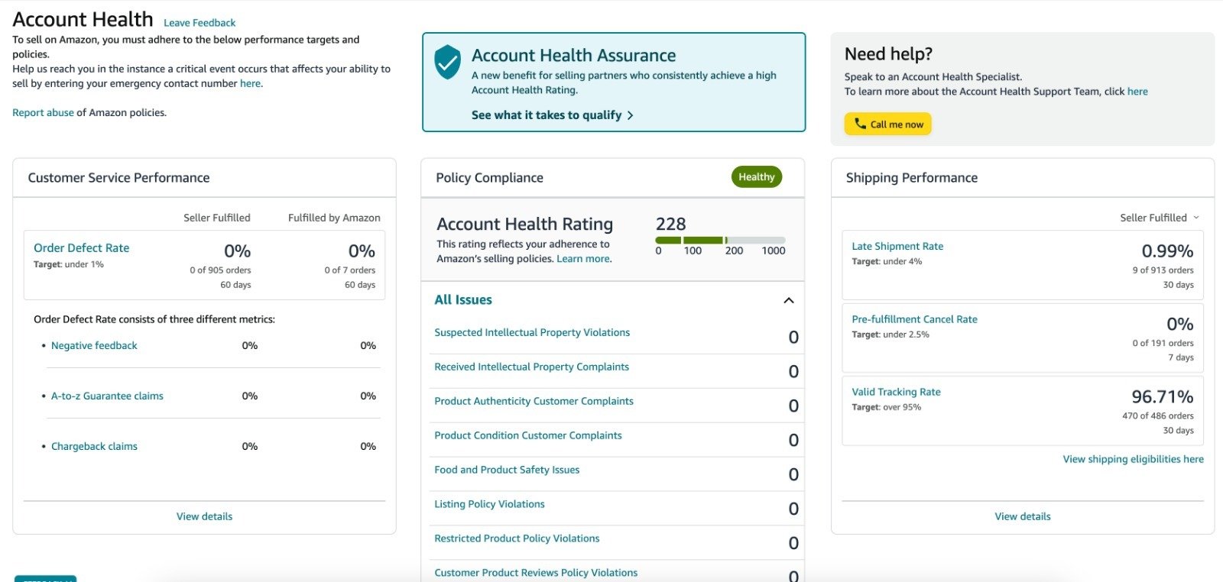This screenshot has width=1223, height=582.
Task: Click the Account Health Assurance shield icon
Action: tap(447, 62)
